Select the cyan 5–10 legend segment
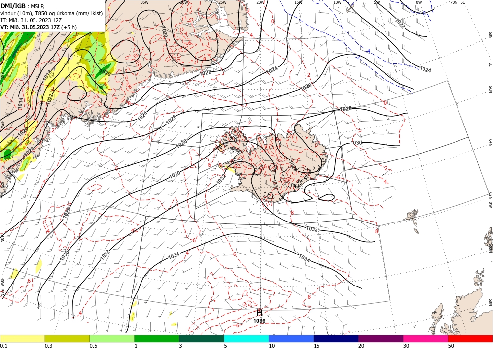The image size is (493, 349). coord(246,338)
